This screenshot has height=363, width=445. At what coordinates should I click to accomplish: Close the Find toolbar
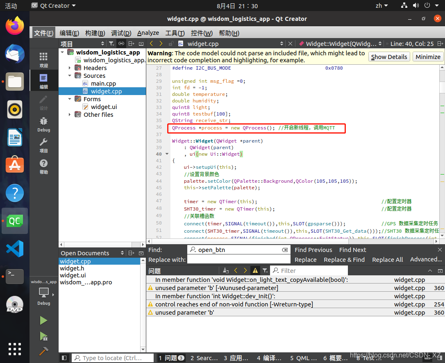[x=440, y=250]
